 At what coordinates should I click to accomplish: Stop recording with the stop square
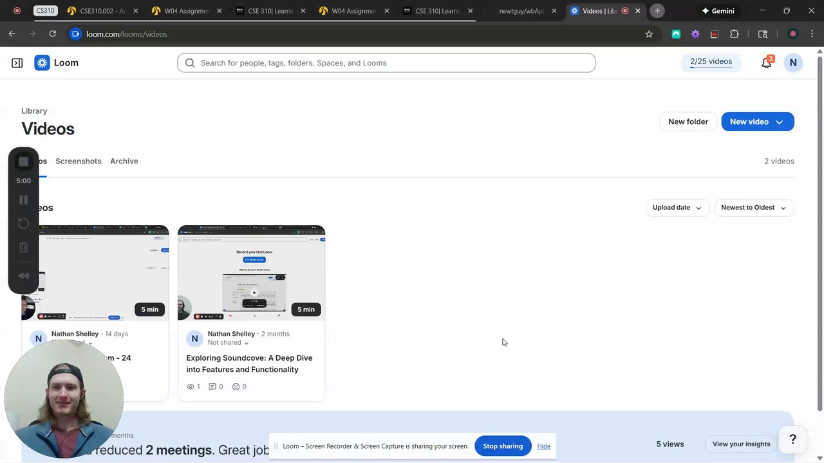click(23, 162)
